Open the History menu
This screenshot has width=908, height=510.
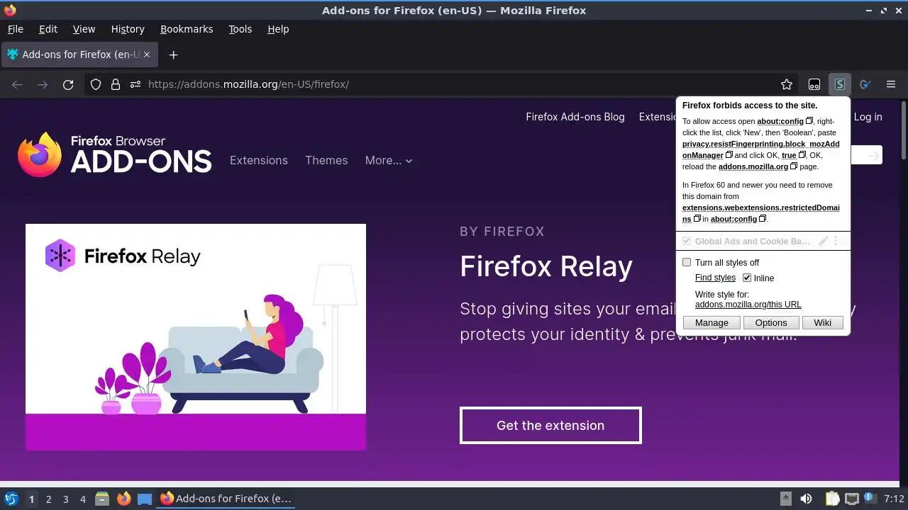pyautogui.click(x=128, y=29)
